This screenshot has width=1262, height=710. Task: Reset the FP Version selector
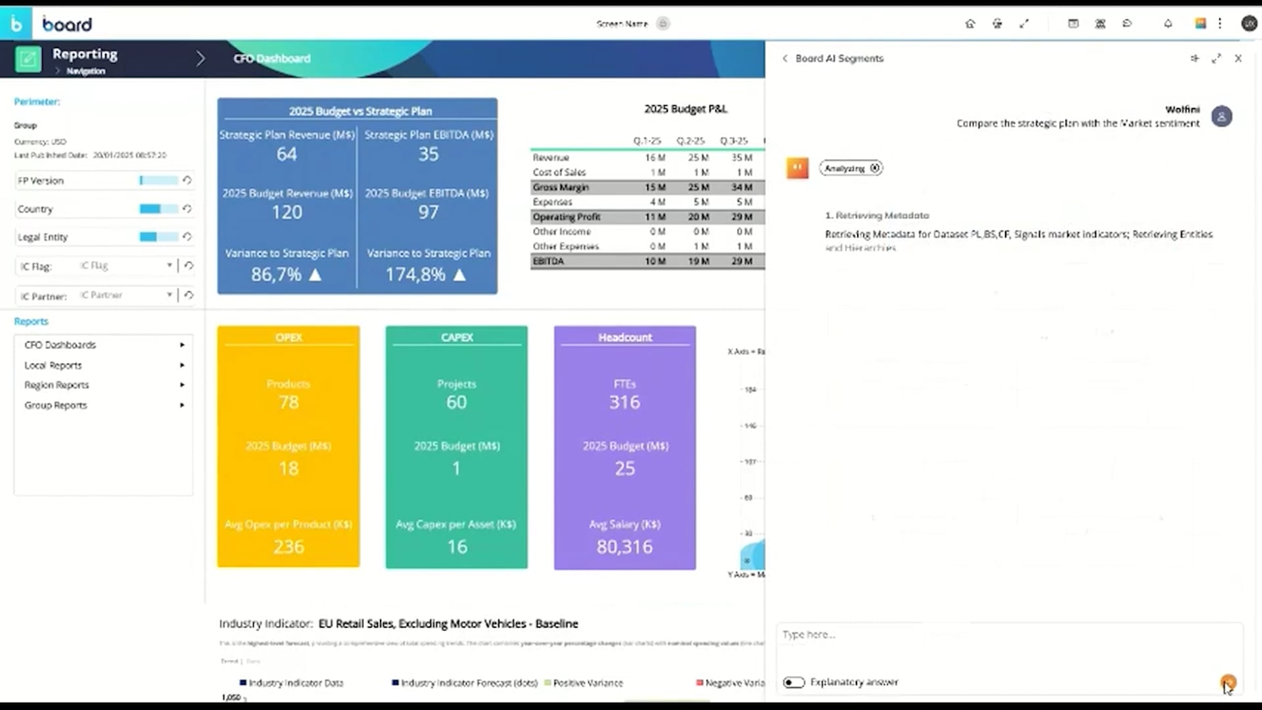[x=187, y=180]
